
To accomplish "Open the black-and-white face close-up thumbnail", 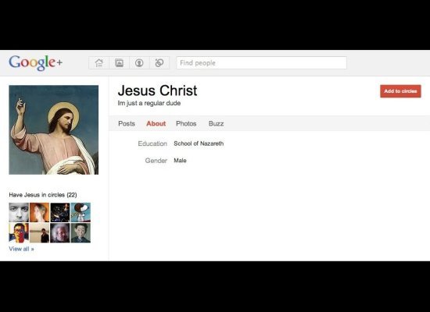I will click(19, 212).
